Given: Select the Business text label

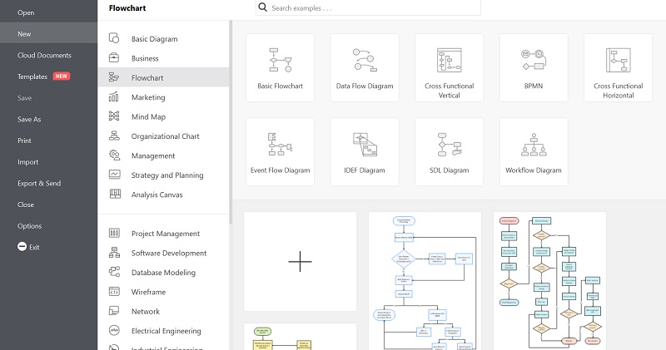Looking at the screenshot, I should [145, 58].
